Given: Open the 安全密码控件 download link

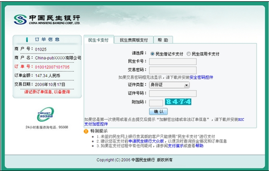Looking at the screenshot, I should (x=201, y=77).
